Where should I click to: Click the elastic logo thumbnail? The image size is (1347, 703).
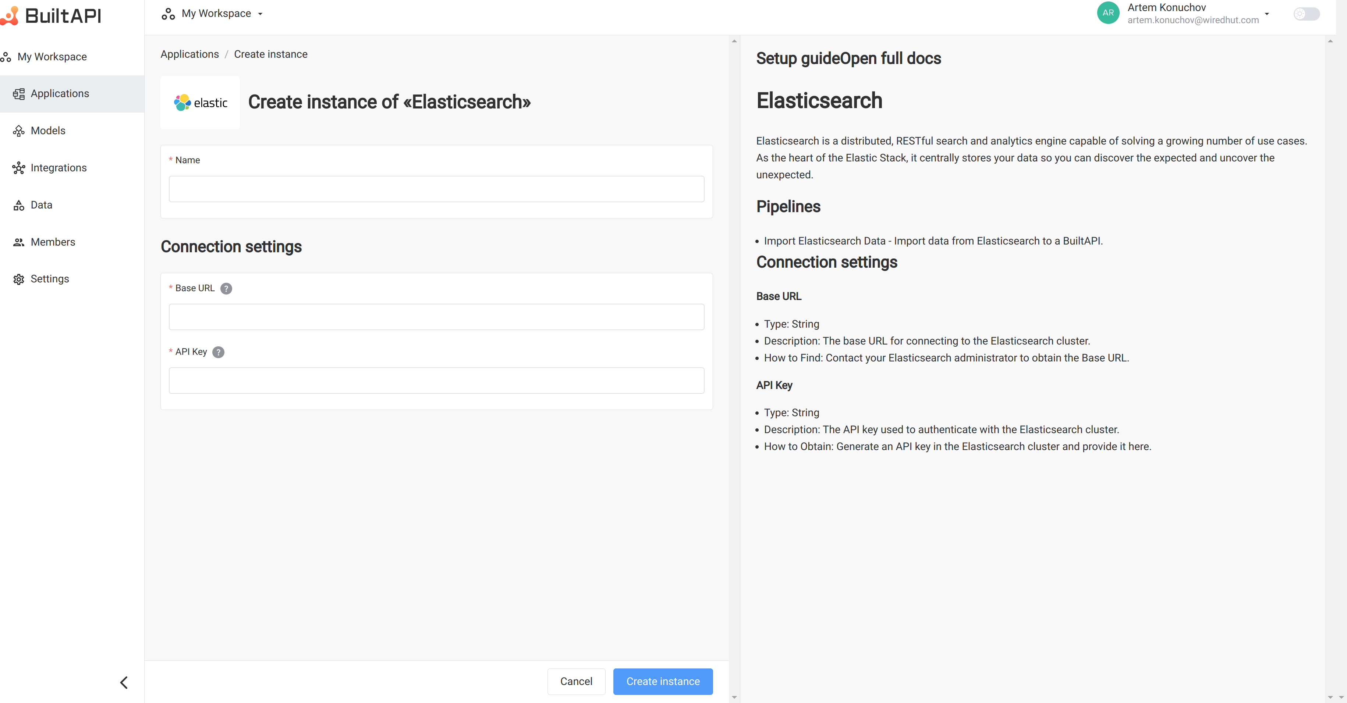tap(200, 103)
